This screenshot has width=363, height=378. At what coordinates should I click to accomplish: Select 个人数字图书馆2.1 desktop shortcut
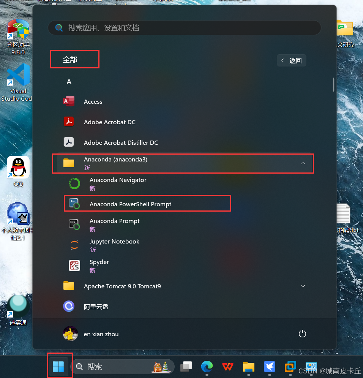pyautogui.click(x=17, y=221)
